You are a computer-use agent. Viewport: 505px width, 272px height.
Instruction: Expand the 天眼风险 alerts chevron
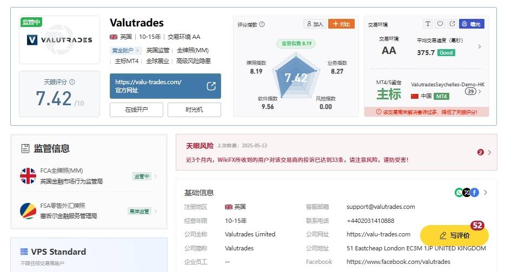[489, 152]
